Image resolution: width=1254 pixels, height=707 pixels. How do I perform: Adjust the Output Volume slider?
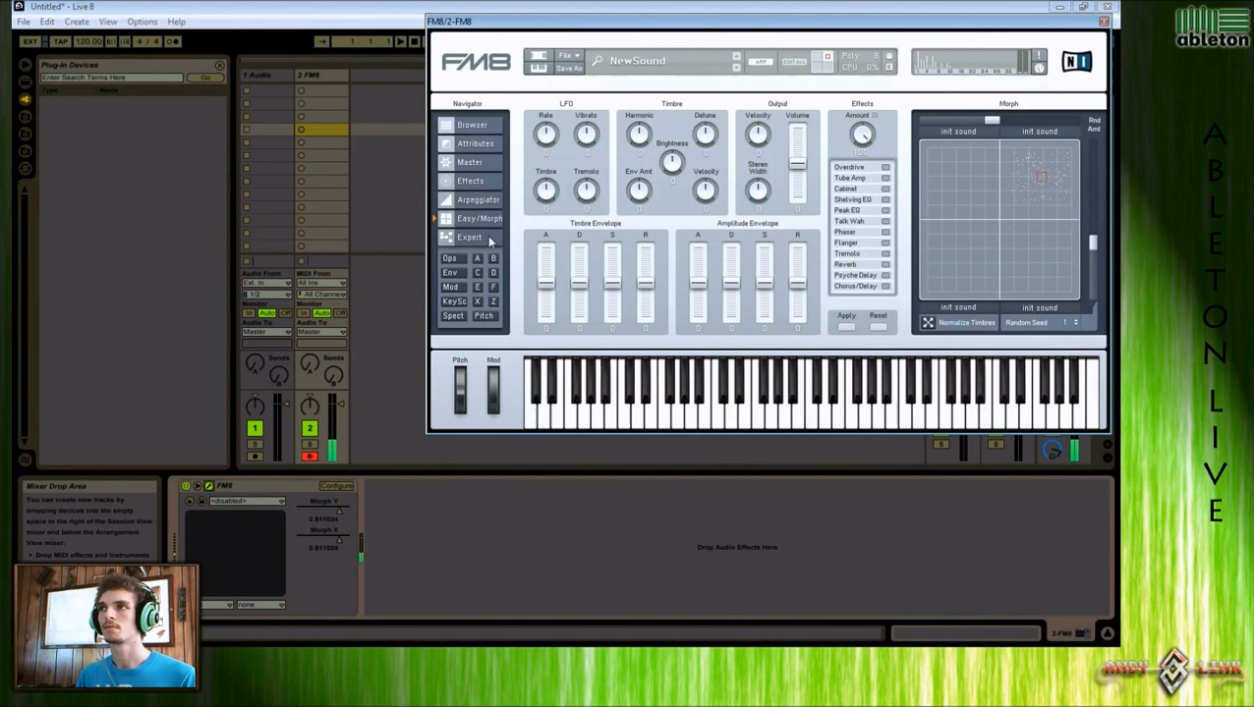point(797,164)
